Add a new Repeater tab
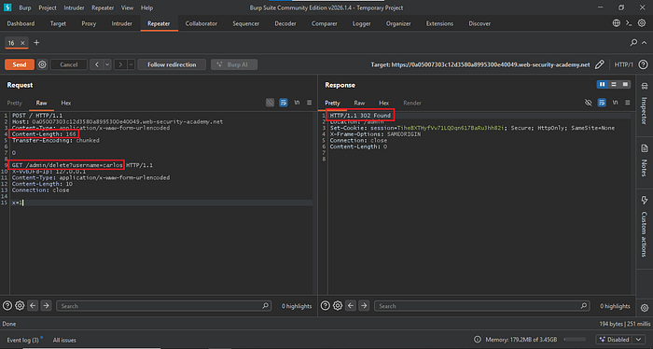The width and height of the screenshot is (653, 349). point(36,43)
